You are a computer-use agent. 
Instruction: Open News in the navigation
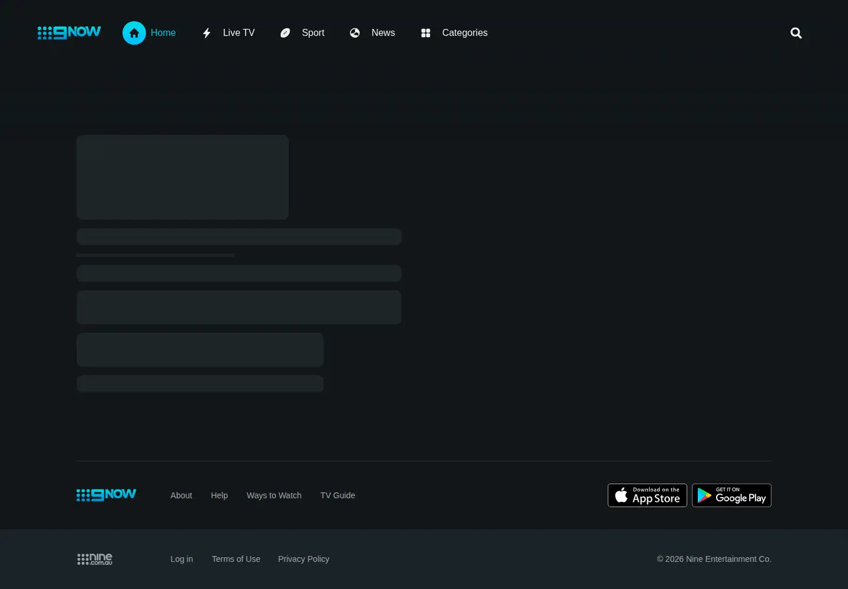(383, 33)
